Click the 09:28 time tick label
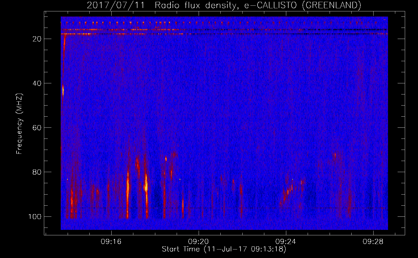The height and width of the screenshot is (258, 418). pyautogui.click(x=373, y=242)
